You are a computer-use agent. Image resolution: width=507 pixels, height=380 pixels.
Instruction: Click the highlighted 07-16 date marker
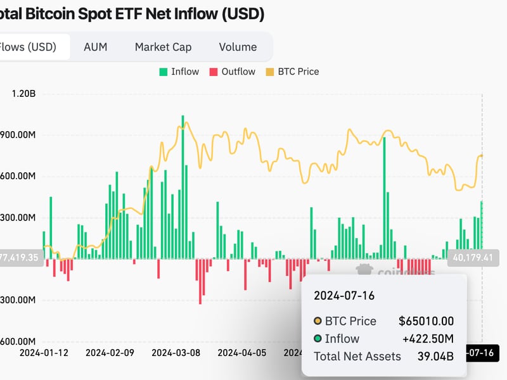pyautogui.click(x=483, y=352)
